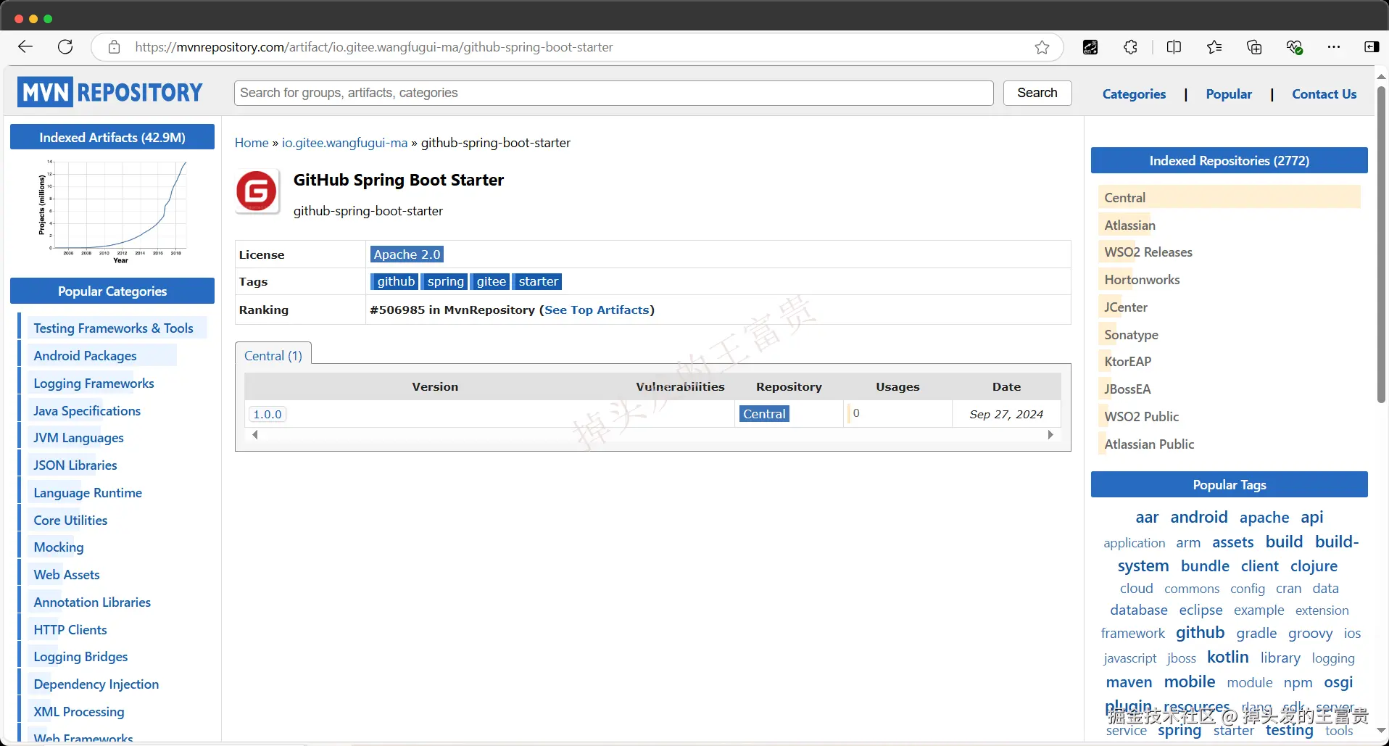Open Atlassian repository link
This screenshot has width=1389, height=746.
[1130, 225]
